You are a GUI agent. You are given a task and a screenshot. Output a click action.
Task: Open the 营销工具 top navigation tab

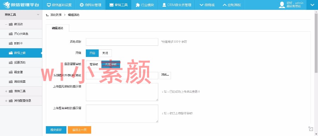118,5
